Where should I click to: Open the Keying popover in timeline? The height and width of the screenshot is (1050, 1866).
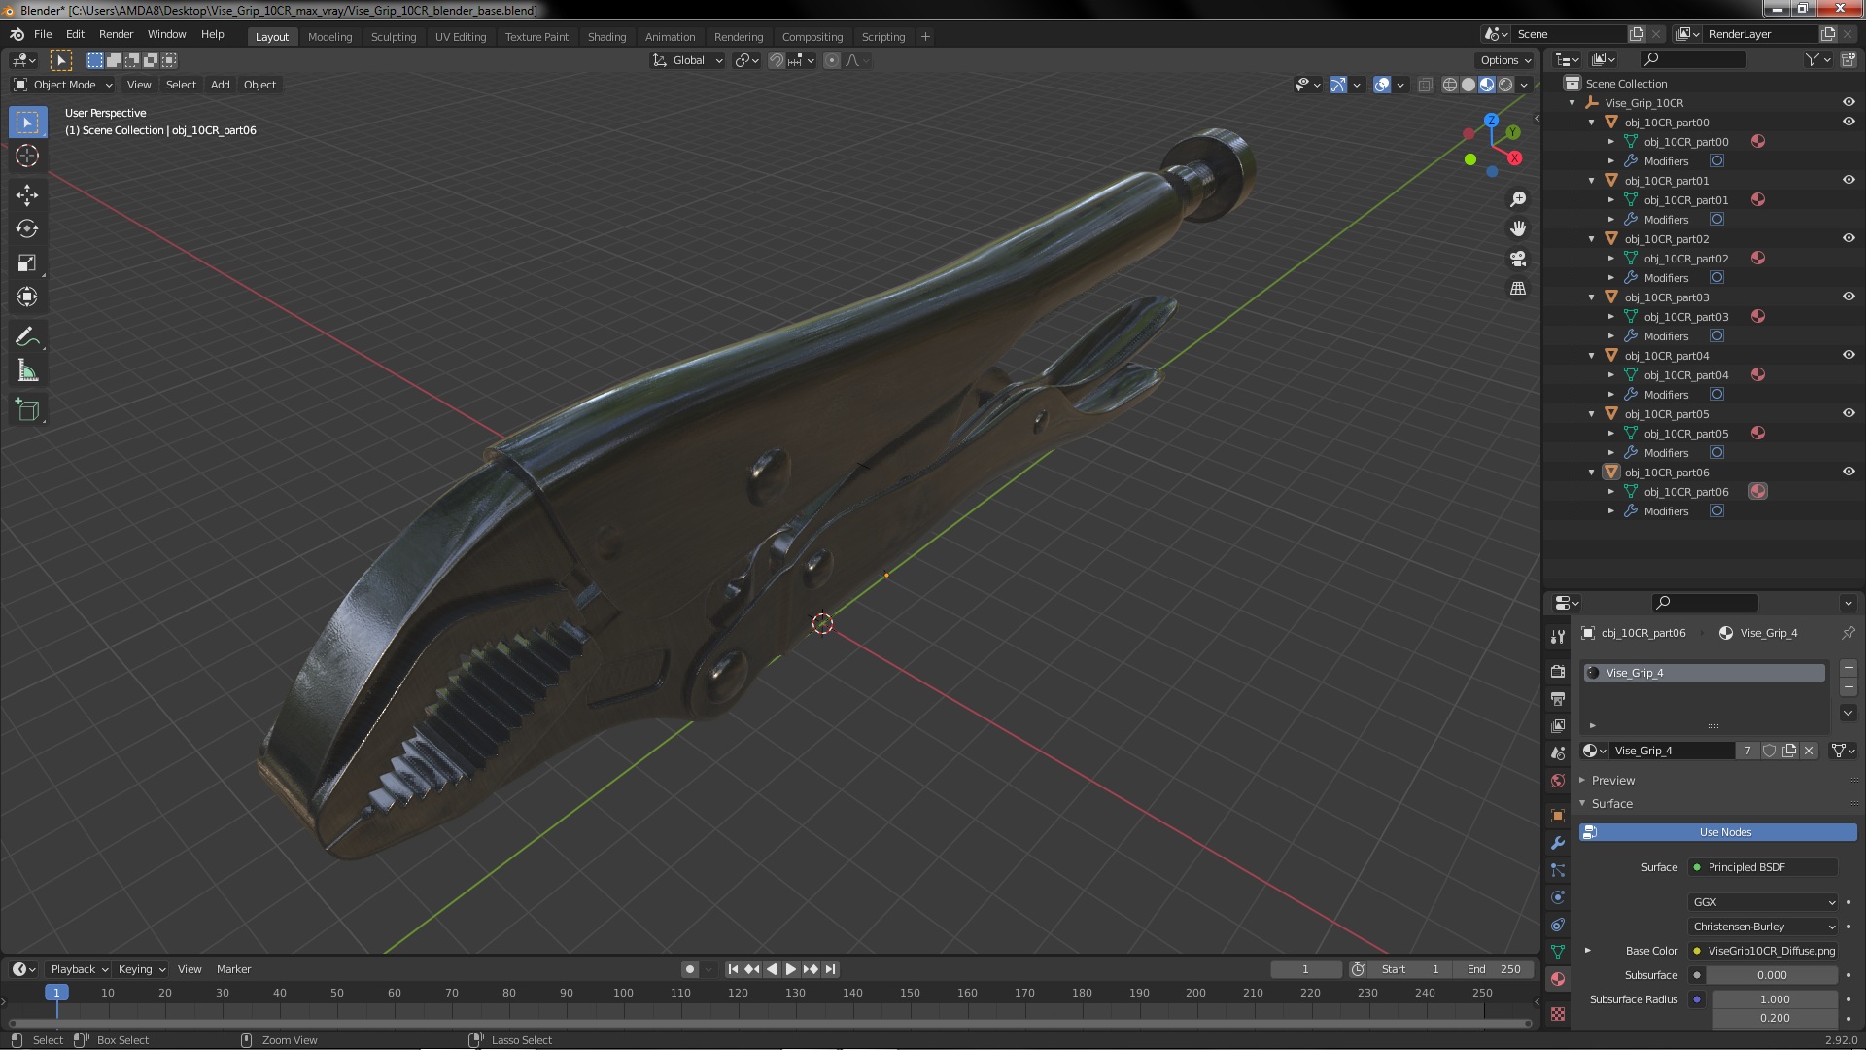pos(142,969)
